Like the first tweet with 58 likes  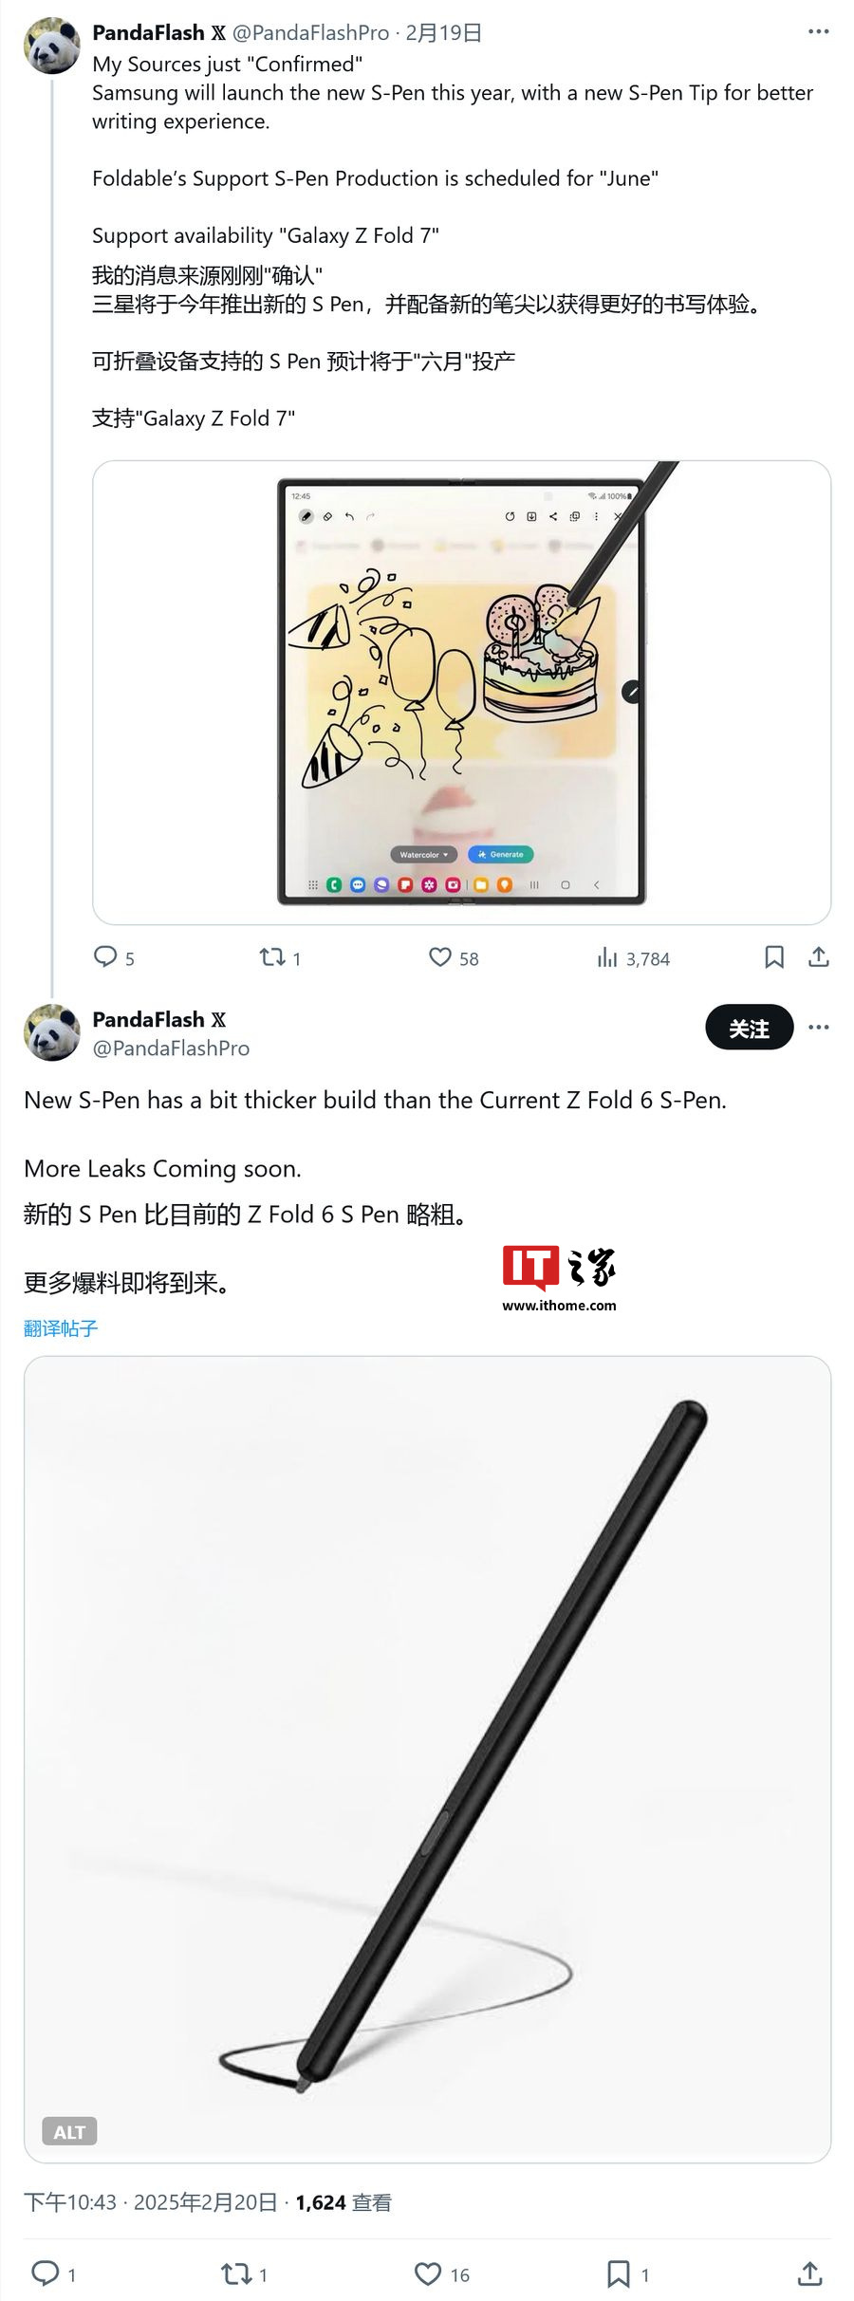click(454, 957)
